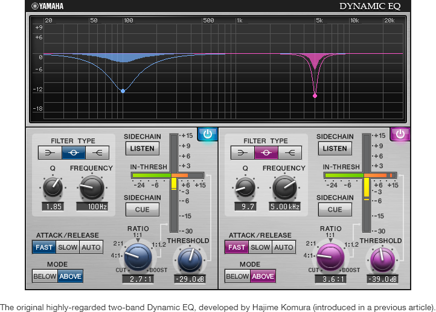Set blue band attack/release to AUTO
The image size is (436, 312).
point(91,247)
